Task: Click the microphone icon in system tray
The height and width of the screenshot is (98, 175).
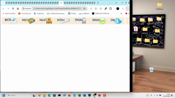Action: pos(151,95)
